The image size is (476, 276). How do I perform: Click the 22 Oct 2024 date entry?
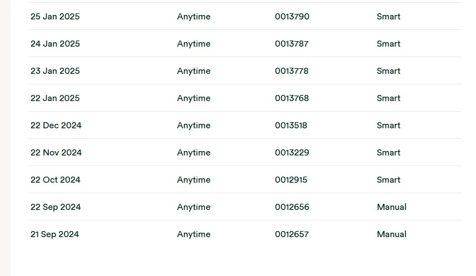(x=56, y=180)
